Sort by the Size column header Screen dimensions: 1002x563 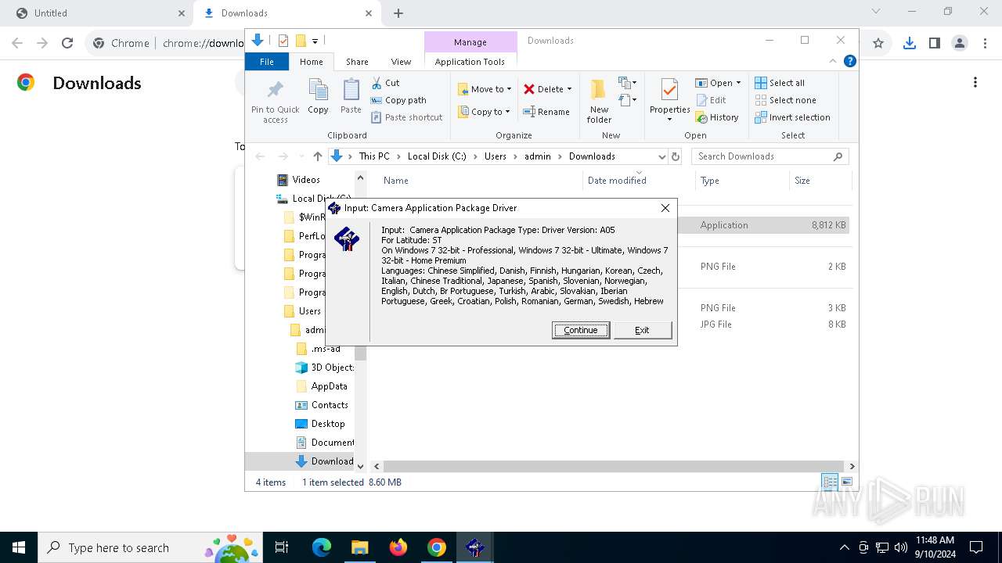(x=802, y=181)
